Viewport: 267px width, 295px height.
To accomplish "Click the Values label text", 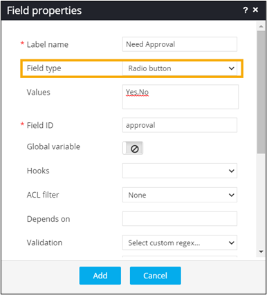I will click(38, 93).
